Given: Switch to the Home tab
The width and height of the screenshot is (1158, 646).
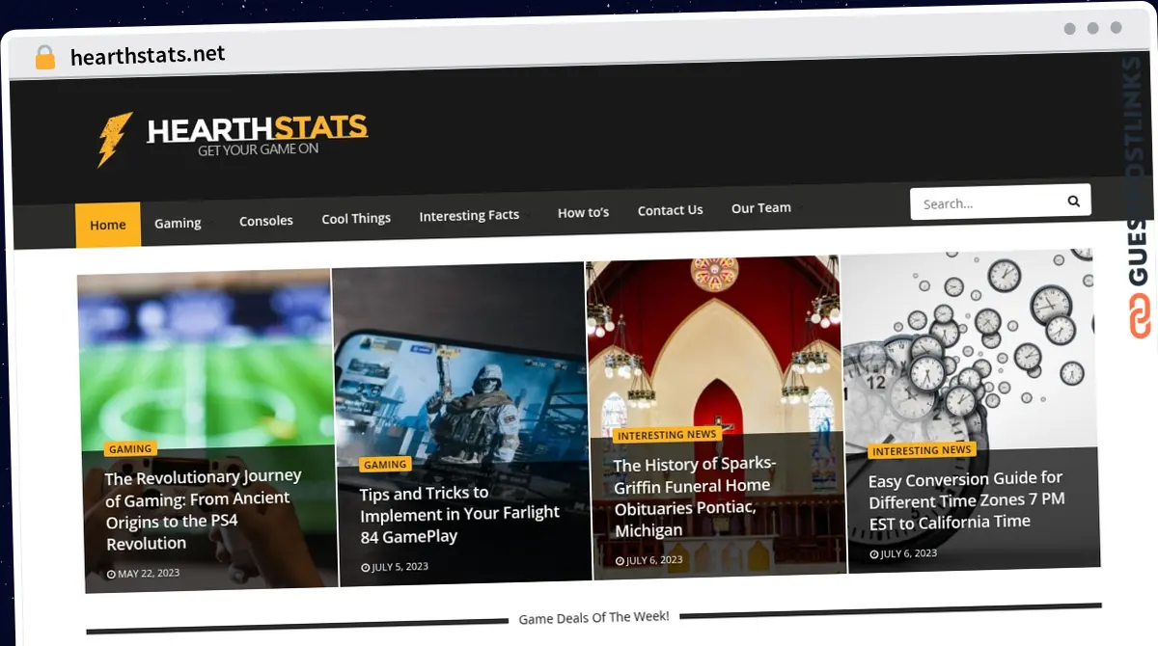Looking at the screenshot, I should point(107,224).
